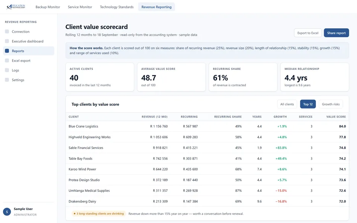Click the −16.8% growth value
Image resolution: width=357 pixels, height=223 pixels.
(281, 201)
